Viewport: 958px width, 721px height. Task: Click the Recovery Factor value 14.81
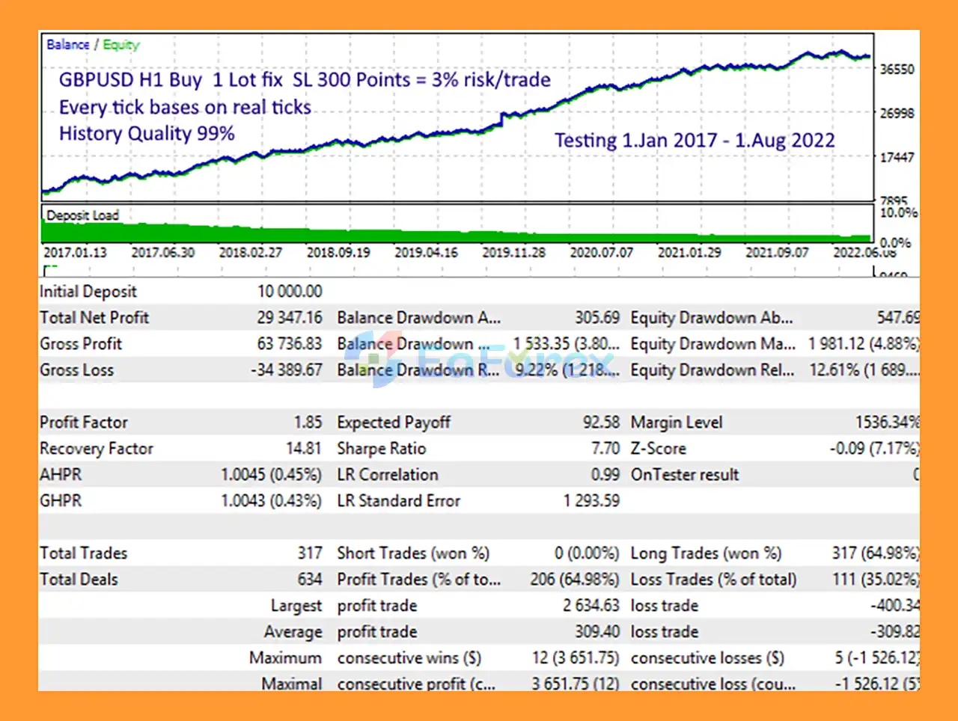tap(303, 449)
